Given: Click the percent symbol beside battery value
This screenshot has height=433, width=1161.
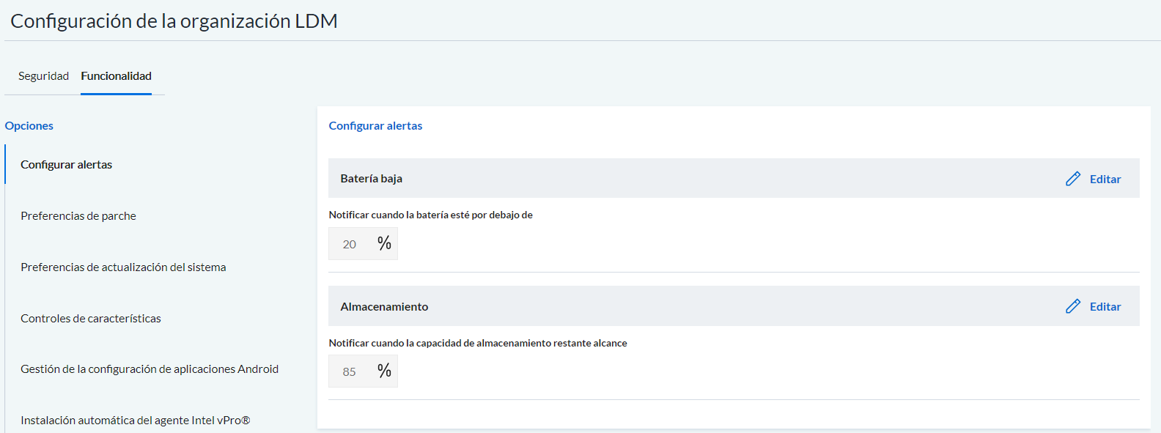Looking at the screenshot, I should 384,243.
